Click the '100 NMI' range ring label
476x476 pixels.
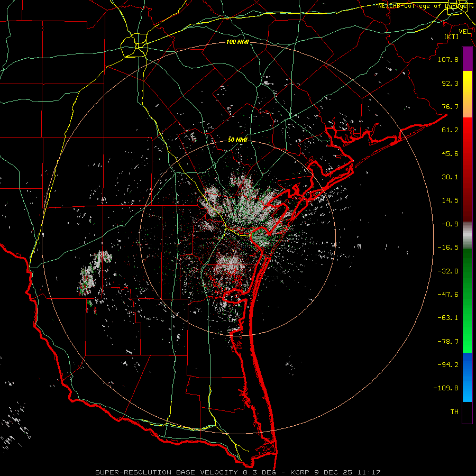pos(237,42)
